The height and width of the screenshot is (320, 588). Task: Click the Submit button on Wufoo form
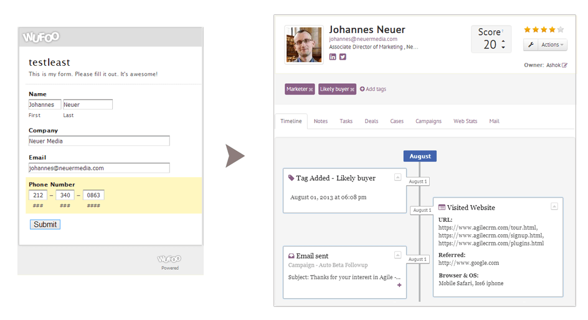(45, 224)
